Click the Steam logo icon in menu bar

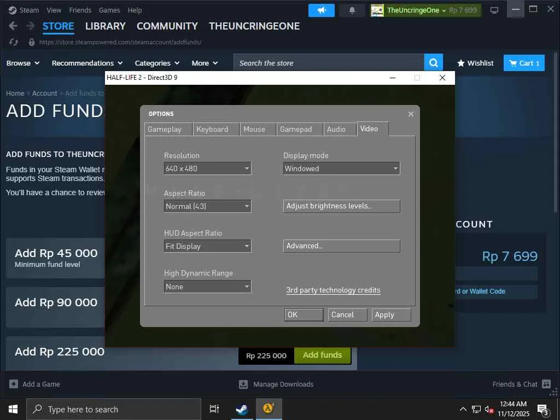[x=13, y=10]
